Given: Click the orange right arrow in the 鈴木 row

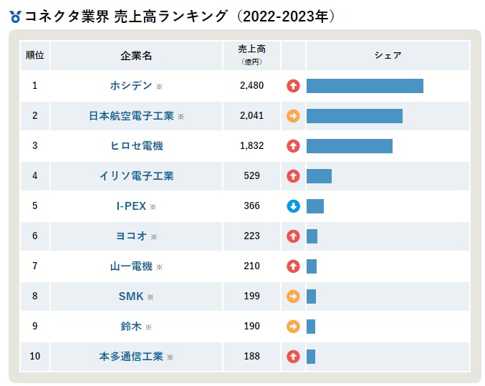Looking at the screenshot, I should coord(293,327).
